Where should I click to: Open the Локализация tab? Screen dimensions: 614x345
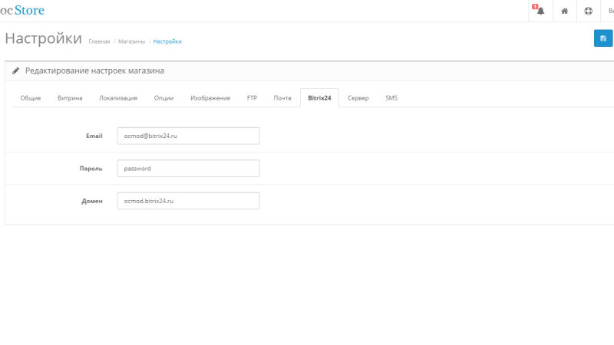click(118, 98)
